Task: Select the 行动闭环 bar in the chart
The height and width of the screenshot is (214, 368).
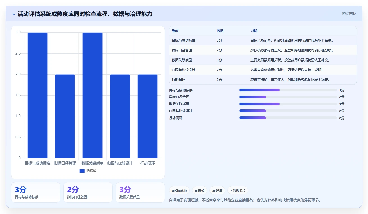Action: pos(148,116)
